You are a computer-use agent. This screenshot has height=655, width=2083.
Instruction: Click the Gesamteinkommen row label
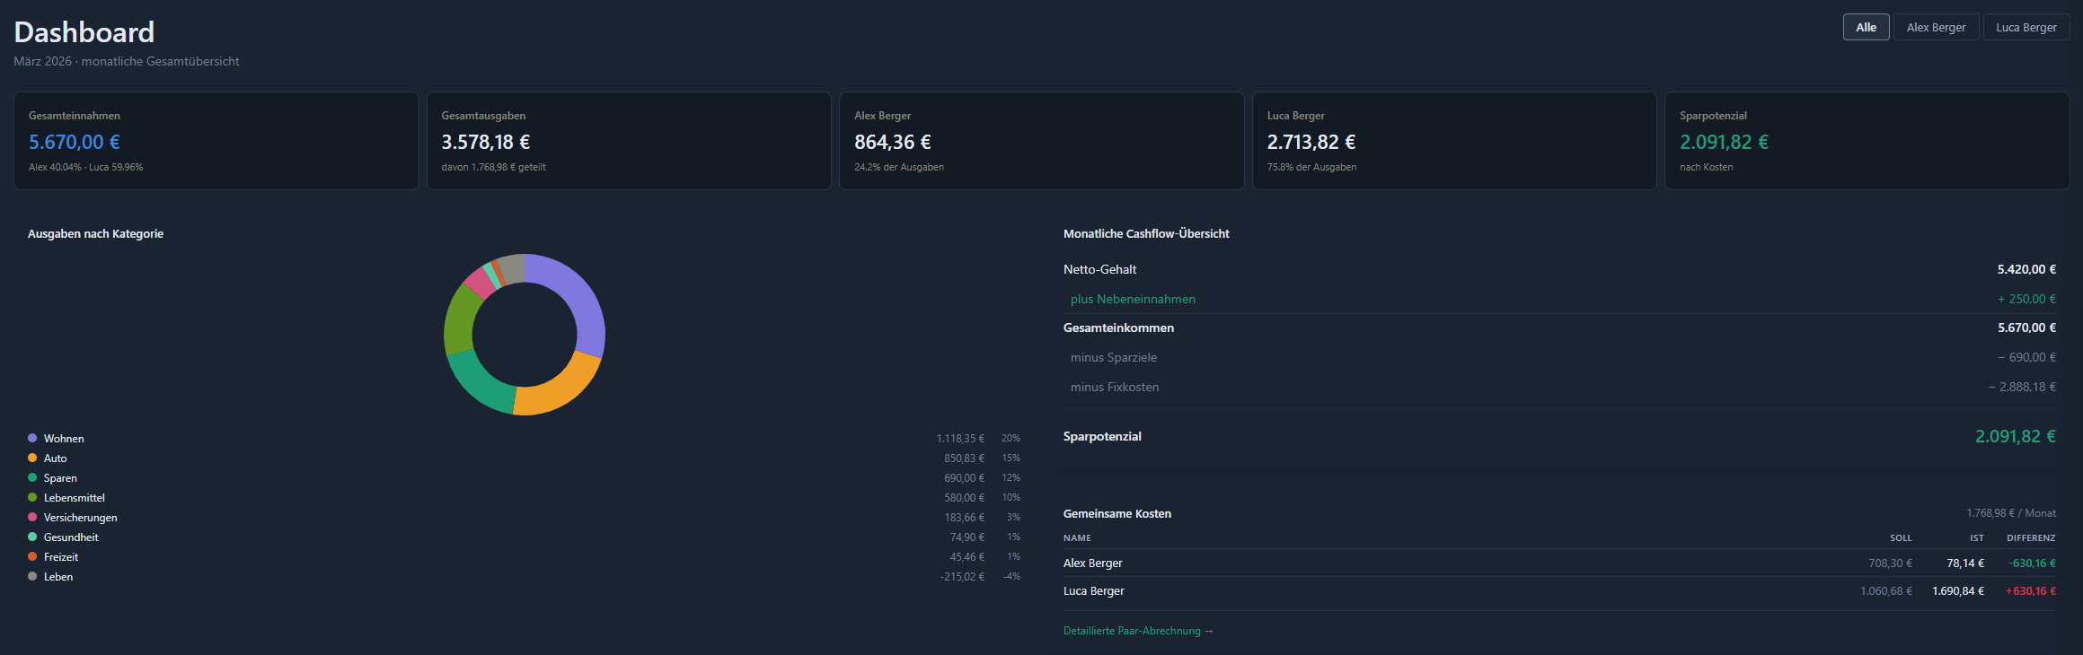coord(1118,327)
